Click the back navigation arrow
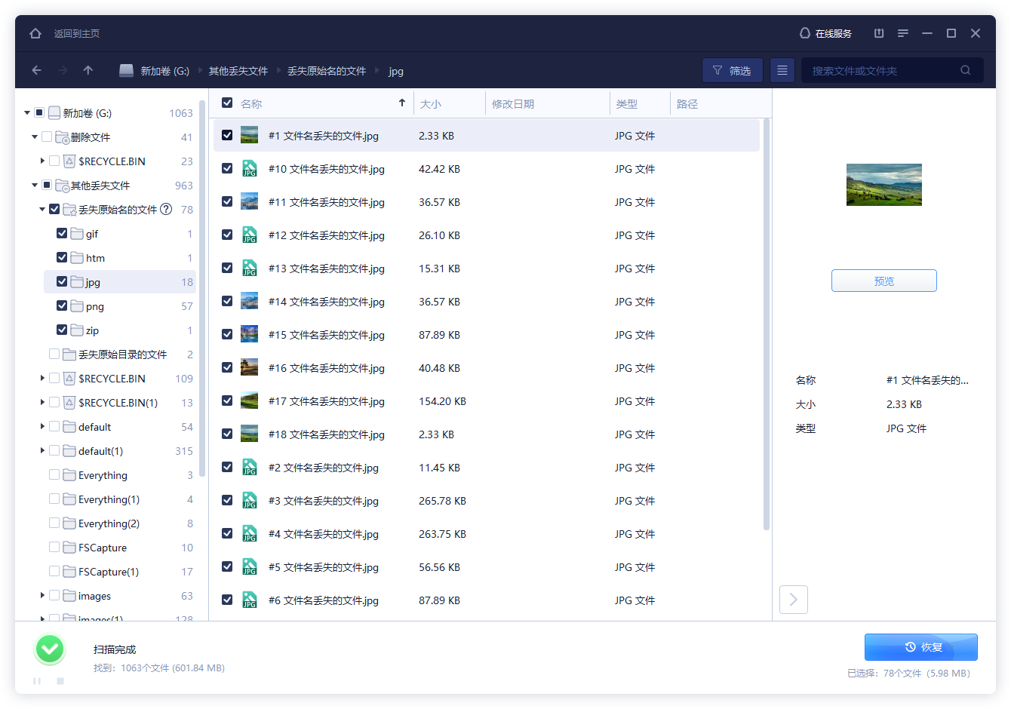This screenshot has width=1011, height=709. [36, 69]
